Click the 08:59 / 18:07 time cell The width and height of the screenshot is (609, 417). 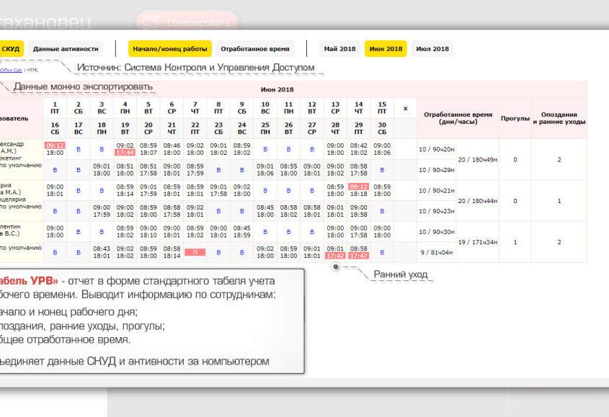click(x=148, y=149)
